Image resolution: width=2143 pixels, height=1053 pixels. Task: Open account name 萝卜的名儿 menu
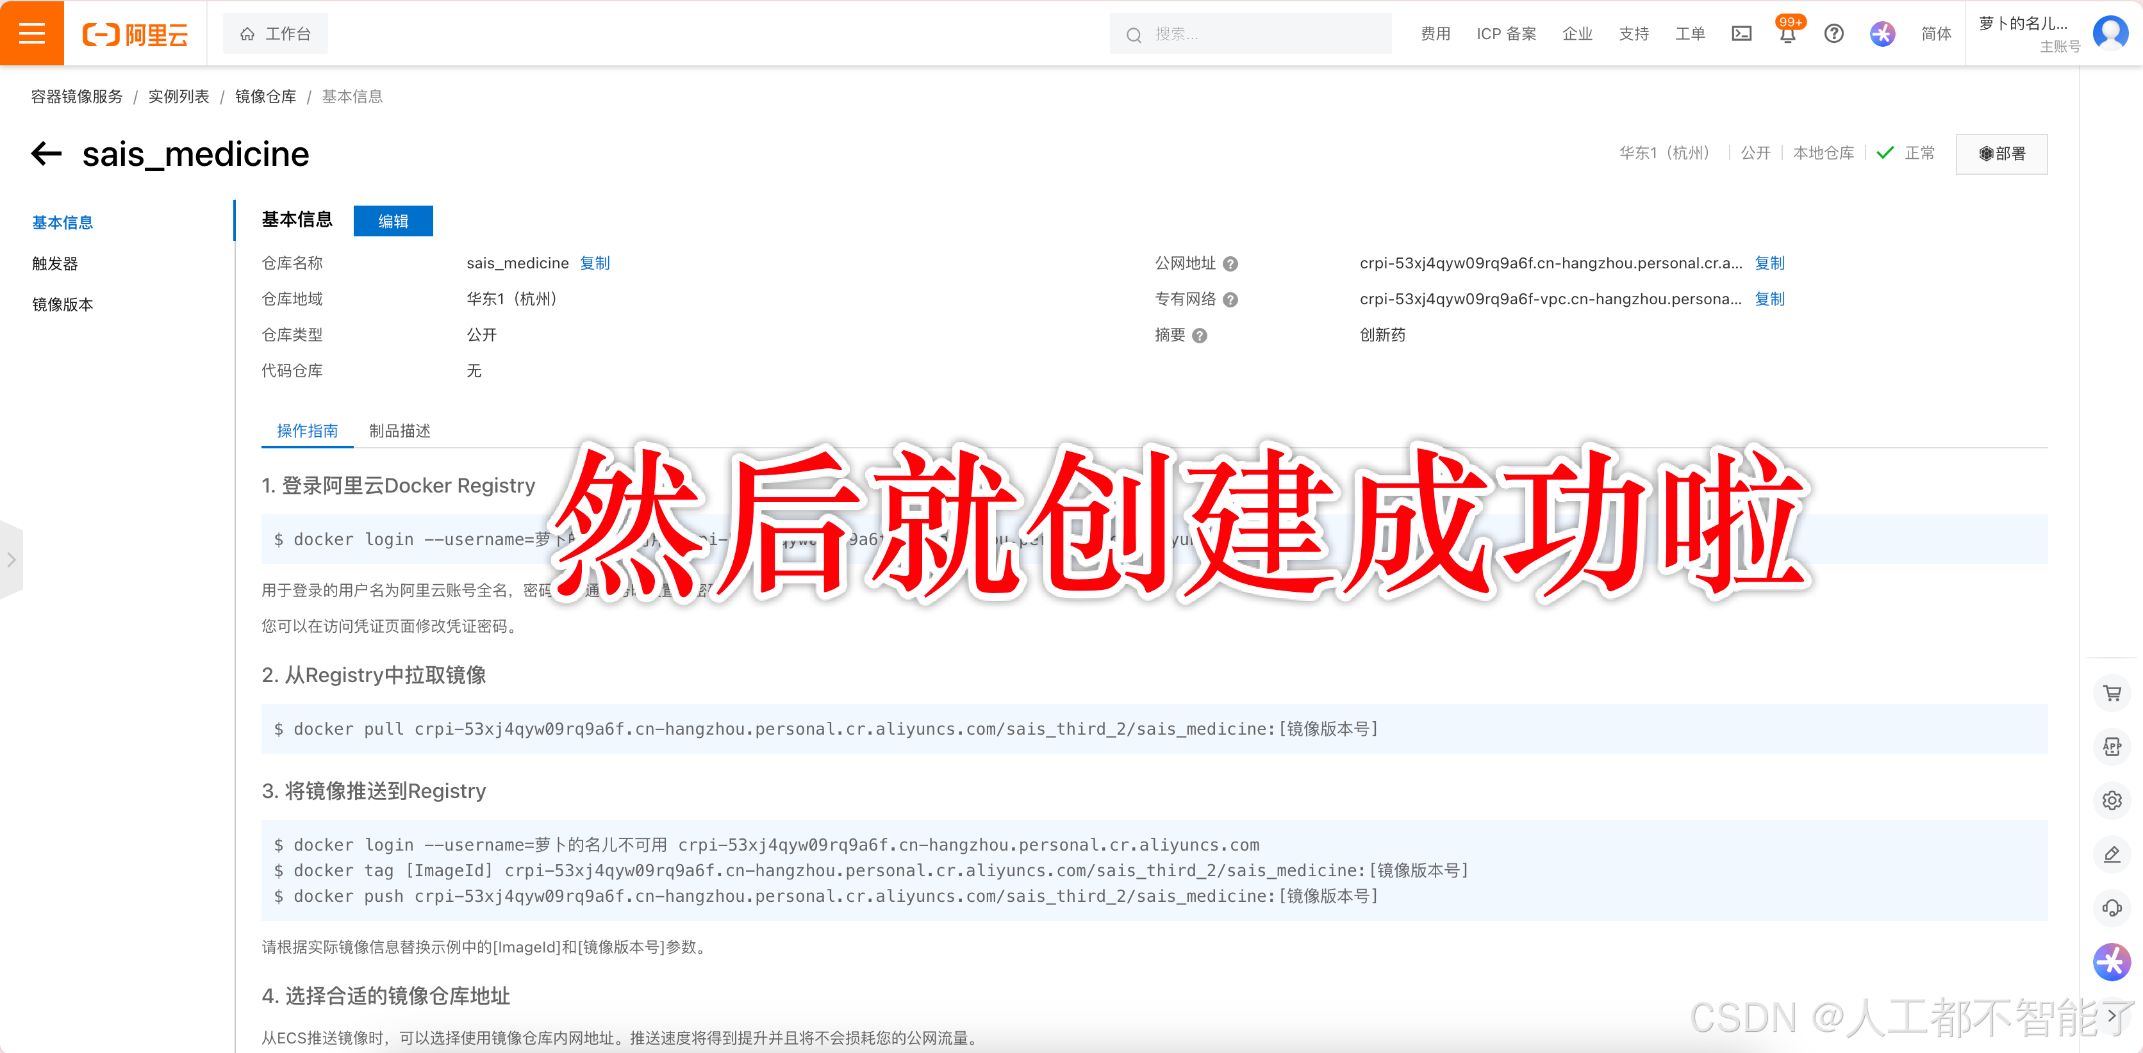[2023, 24]
